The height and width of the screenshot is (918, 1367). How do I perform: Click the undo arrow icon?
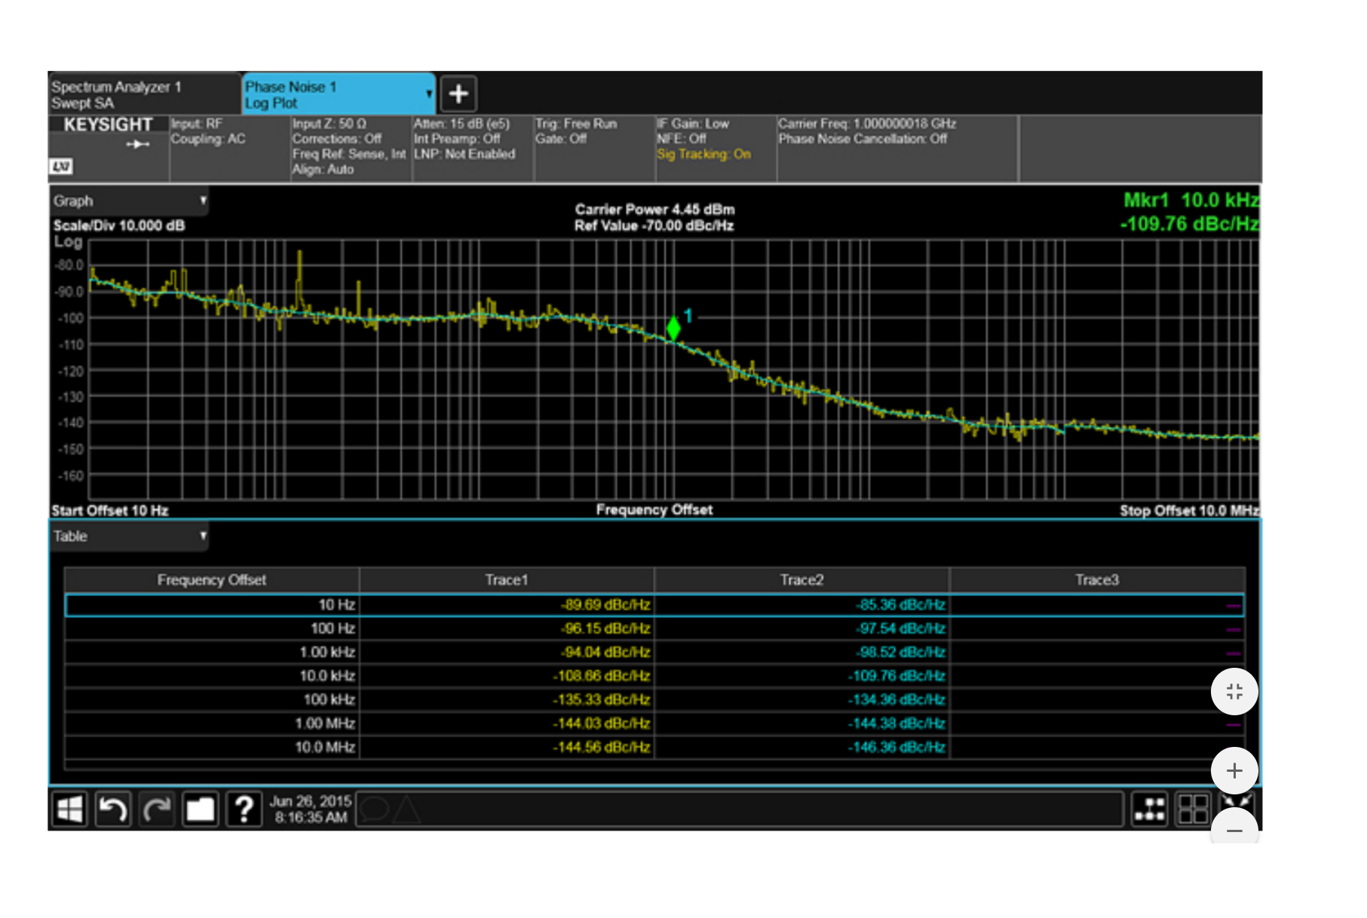[113, 810]
